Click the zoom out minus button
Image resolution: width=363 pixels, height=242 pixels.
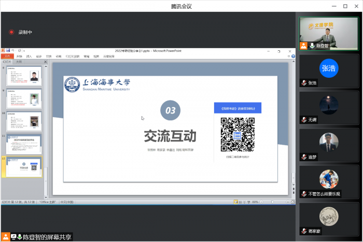point(261,202)
